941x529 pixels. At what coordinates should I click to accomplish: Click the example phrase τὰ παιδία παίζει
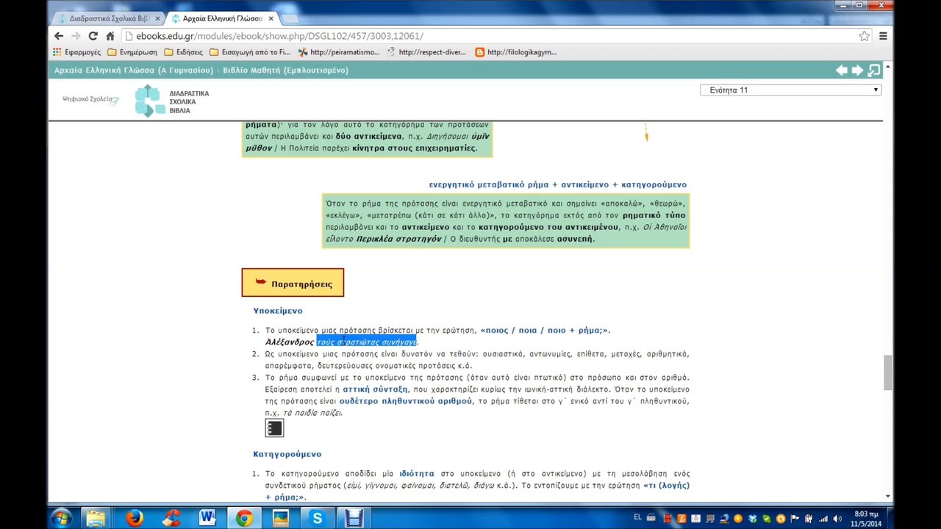[x=312, y=413]
